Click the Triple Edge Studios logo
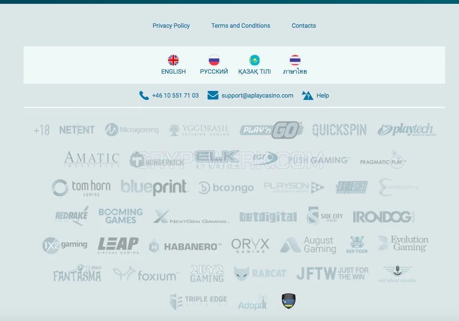 (x=198, y=302)
